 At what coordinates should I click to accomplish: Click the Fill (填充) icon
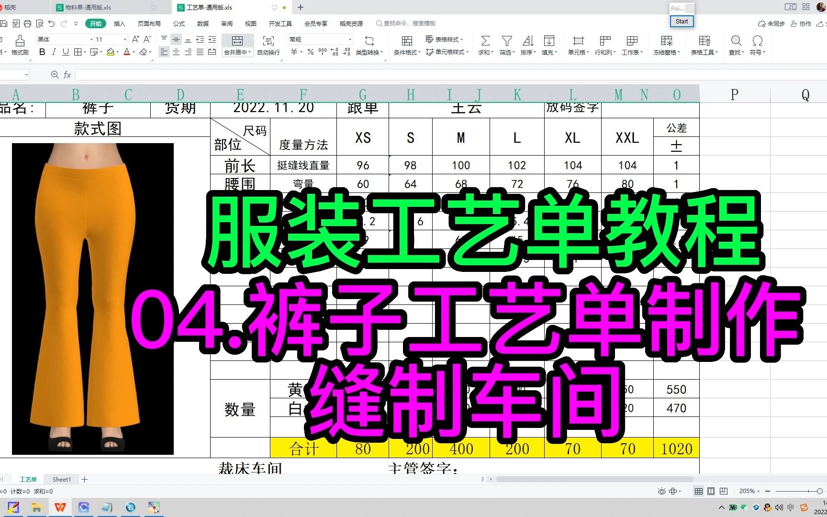(549, 41)
